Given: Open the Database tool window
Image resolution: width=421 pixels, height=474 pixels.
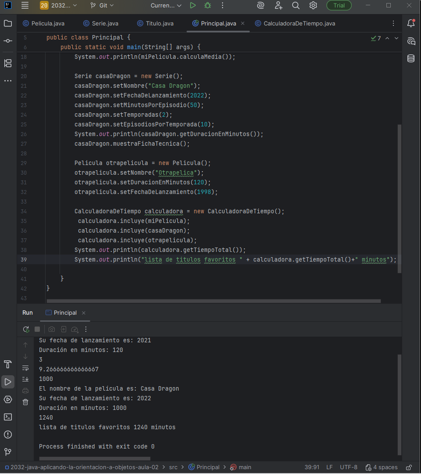Looking at the screenshot, I should click(x=411, y=58).
